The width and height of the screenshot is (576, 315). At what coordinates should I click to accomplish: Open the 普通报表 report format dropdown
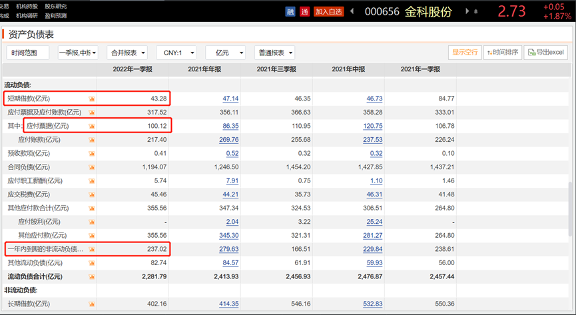point(274,53)
